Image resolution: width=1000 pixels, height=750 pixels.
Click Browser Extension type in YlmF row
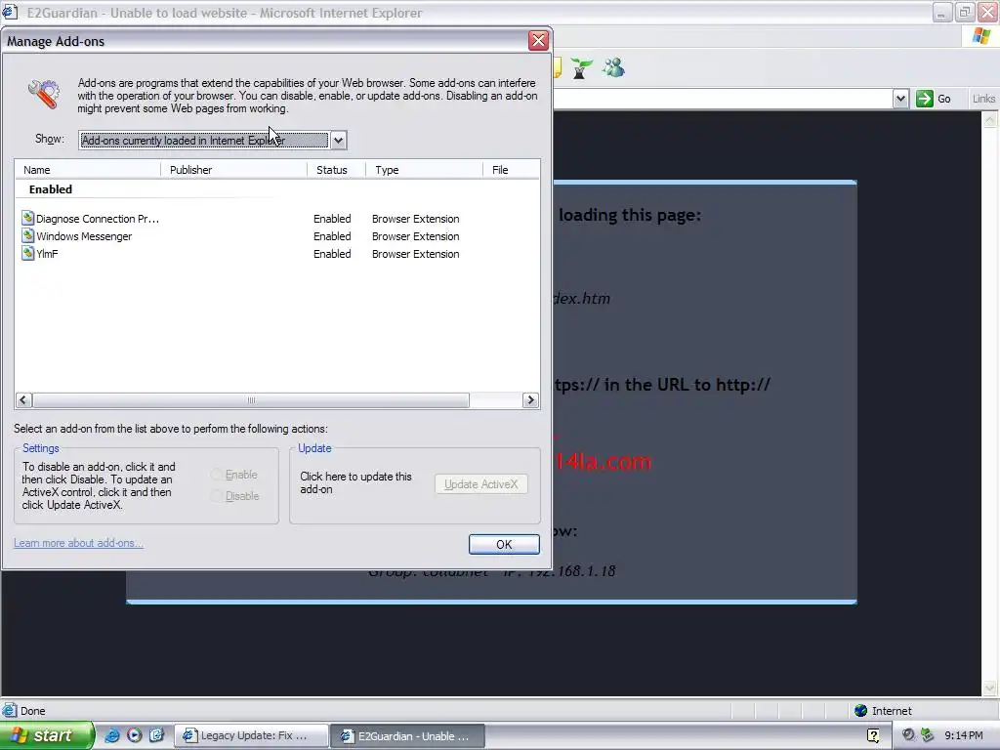tap(416, 254)
